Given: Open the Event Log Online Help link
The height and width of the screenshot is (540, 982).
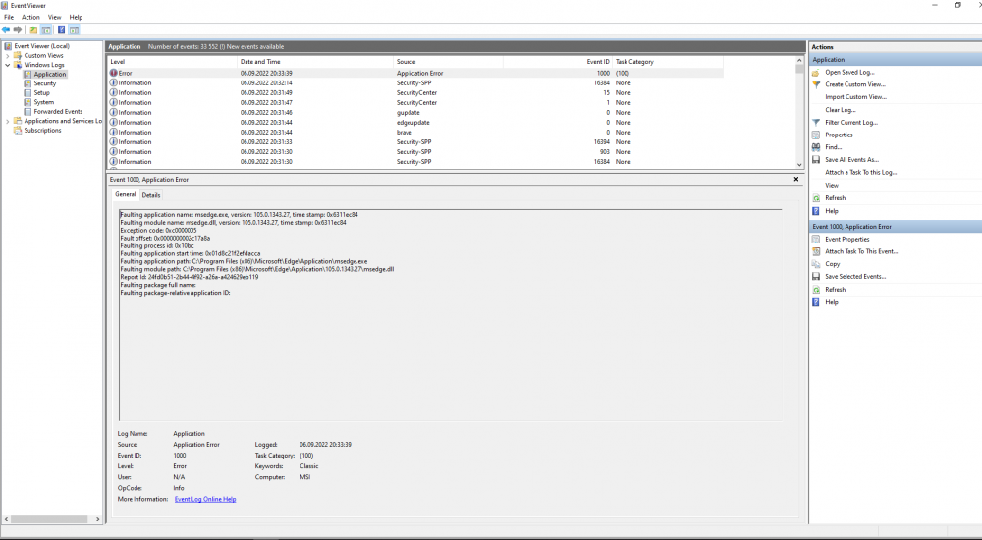Looking at the screenshot, I should (x=205, y=499).
